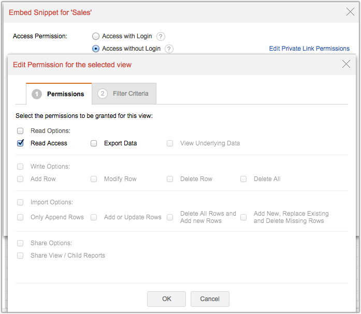The height and width of the screenshot is (314, 361).
Task: Tick the Modify Row checkbox
Action: click(94, 179)
